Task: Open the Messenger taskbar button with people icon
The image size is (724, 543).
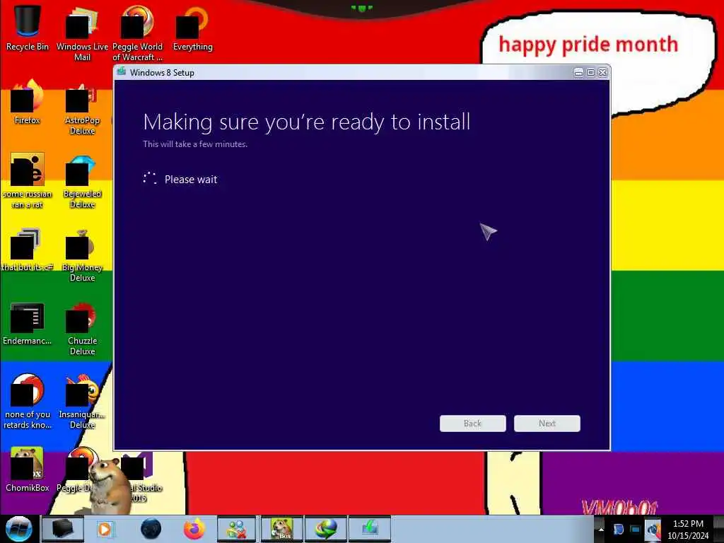Action: click(236, 529)
